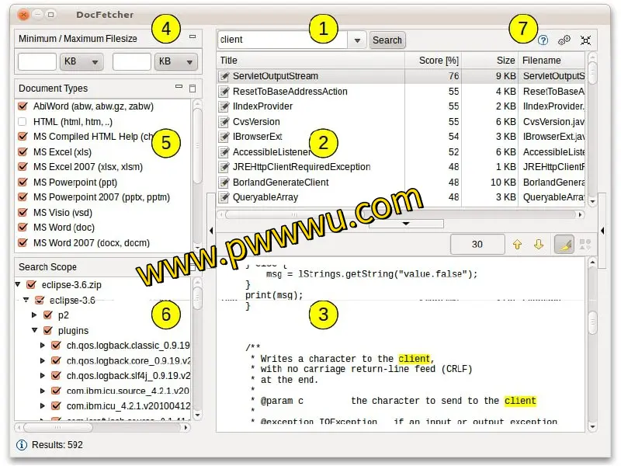
Task: Expand the p2 folder tree node
Action: coord(33,315)
